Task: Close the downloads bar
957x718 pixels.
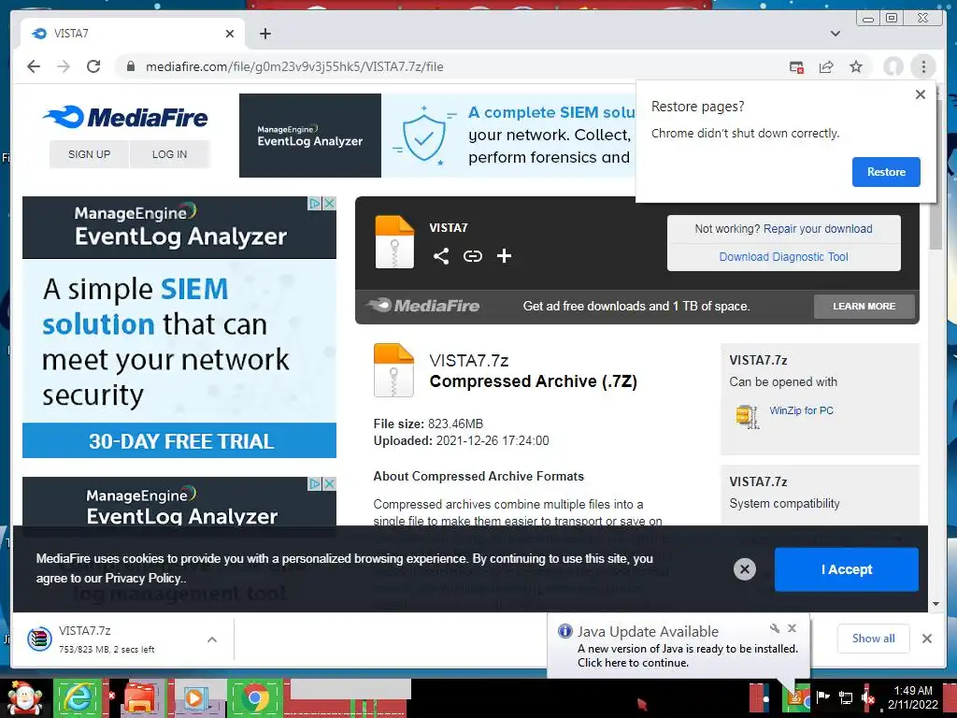Action: point(927,639)
